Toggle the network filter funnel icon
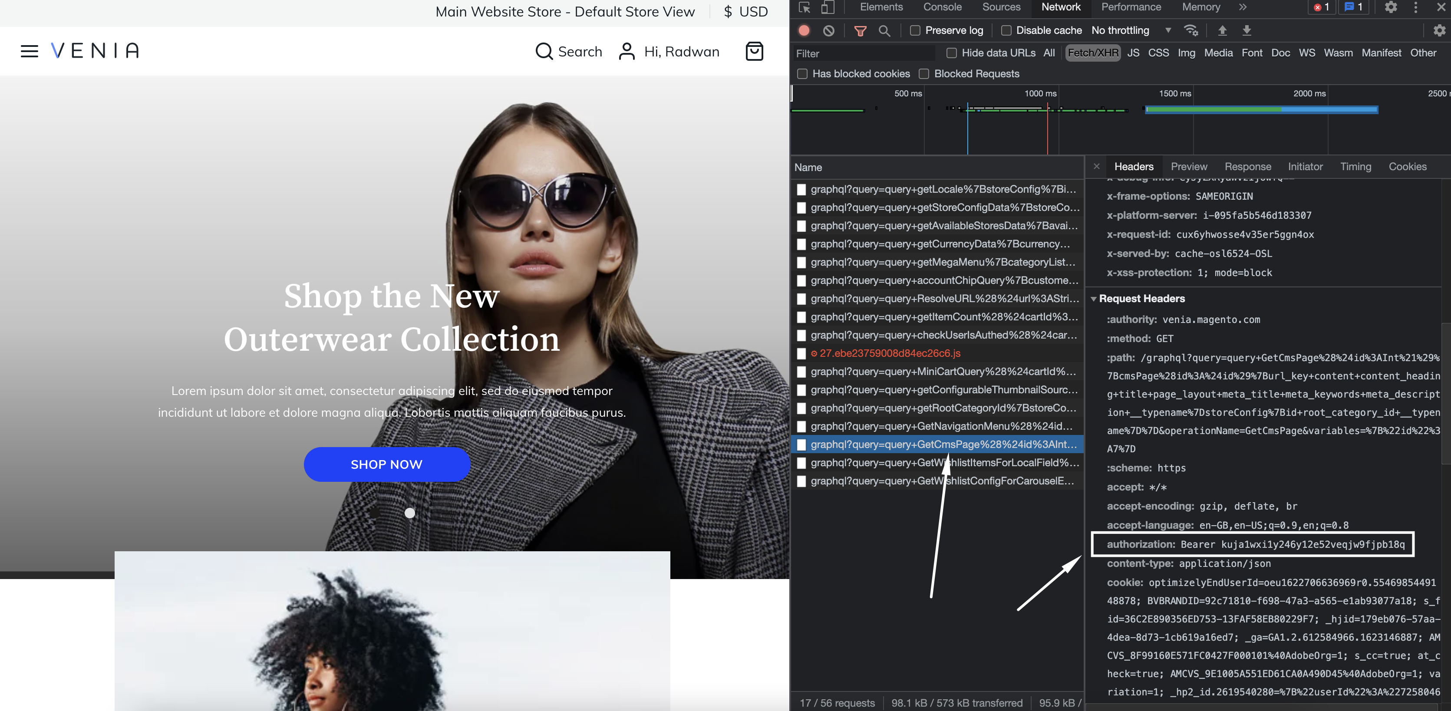The height and width of the screenshot is (711, 1451). click(860, 30)
